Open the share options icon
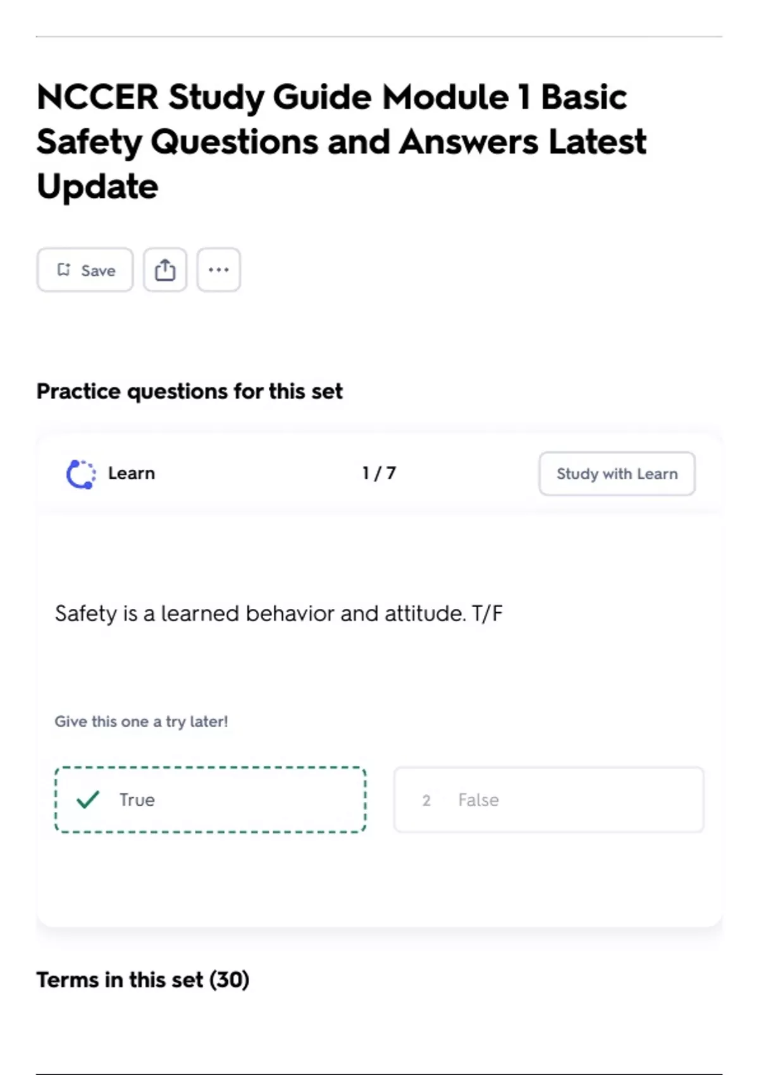Screen dimensions: 759x1075 [165, 270]
